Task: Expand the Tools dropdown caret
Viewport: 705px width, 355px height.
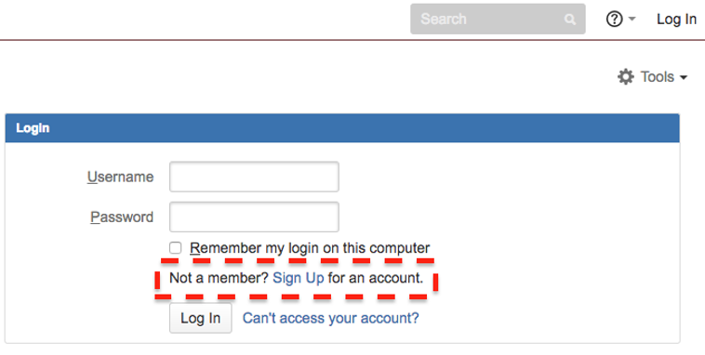Action: pyautogui.click(x=684, y=77)
